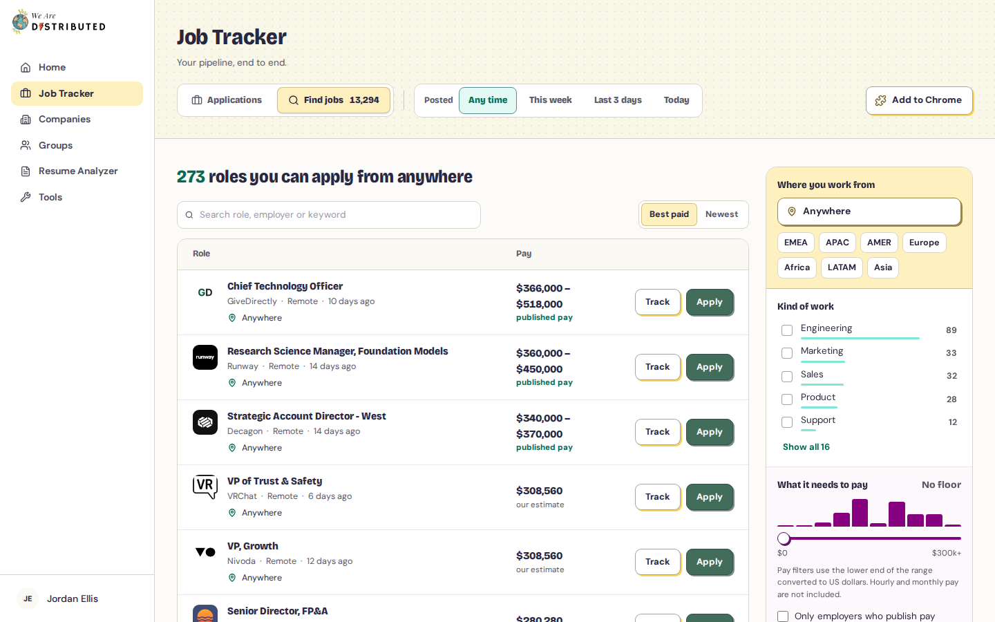
Task: Check the Product kind of work box
Action: point(787,399)
